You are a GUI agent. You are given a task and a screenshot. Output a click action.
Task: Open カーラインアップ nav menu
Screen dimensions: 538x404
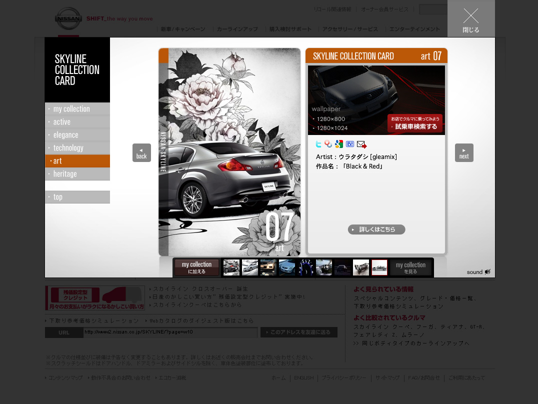(237, 29)
